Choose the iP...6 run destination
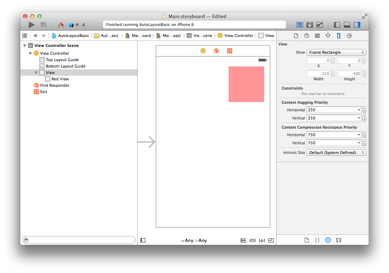The width and height of the screenshot is (389, 273). tap(77, 25)
